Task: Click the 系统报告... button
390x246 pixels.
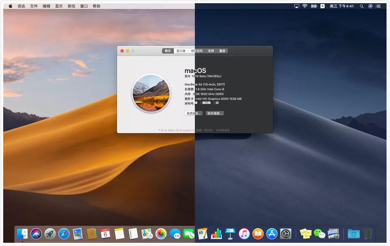Action: [193, 113]
